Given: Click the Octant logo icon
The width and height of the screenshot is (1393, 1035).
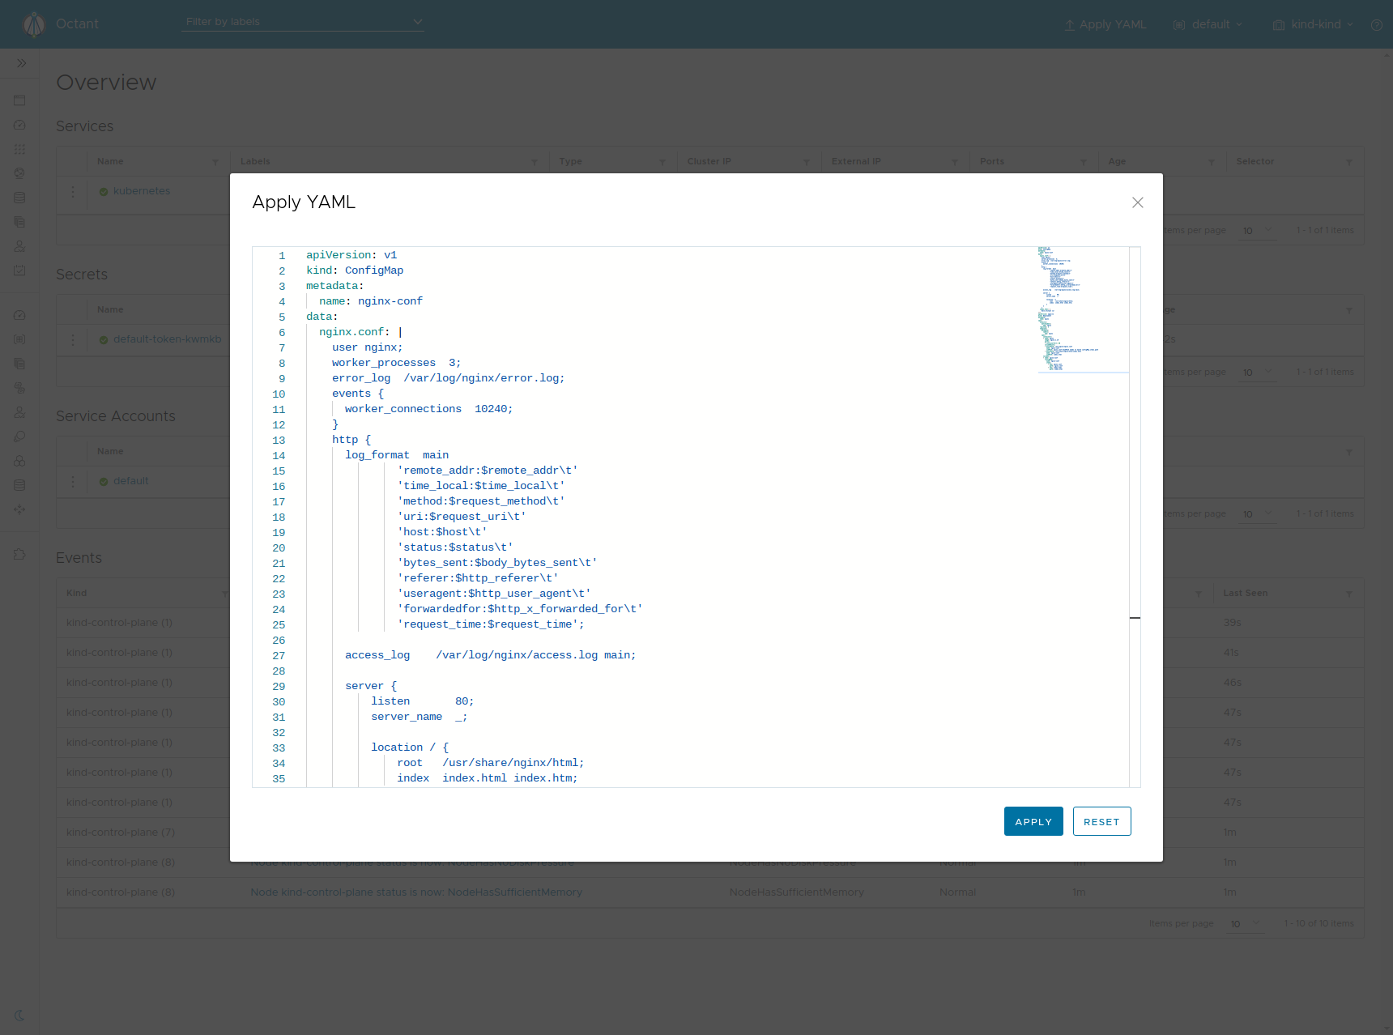Looking at the screenshot, I should (x=34, y=24).
